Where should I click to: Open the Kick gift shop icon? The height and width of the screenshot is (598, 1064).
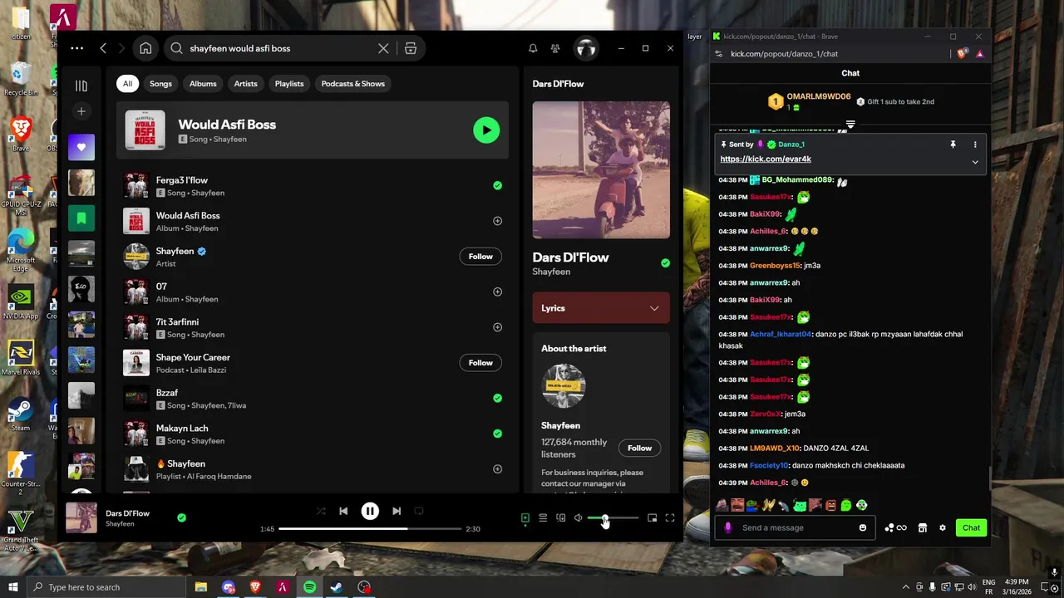pyautogui.click(x=922, y=527)
